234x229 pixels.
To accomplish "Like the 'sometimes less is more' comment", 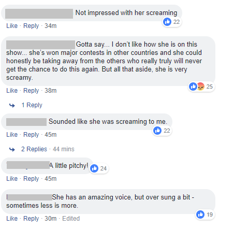I will coord(12,219).
